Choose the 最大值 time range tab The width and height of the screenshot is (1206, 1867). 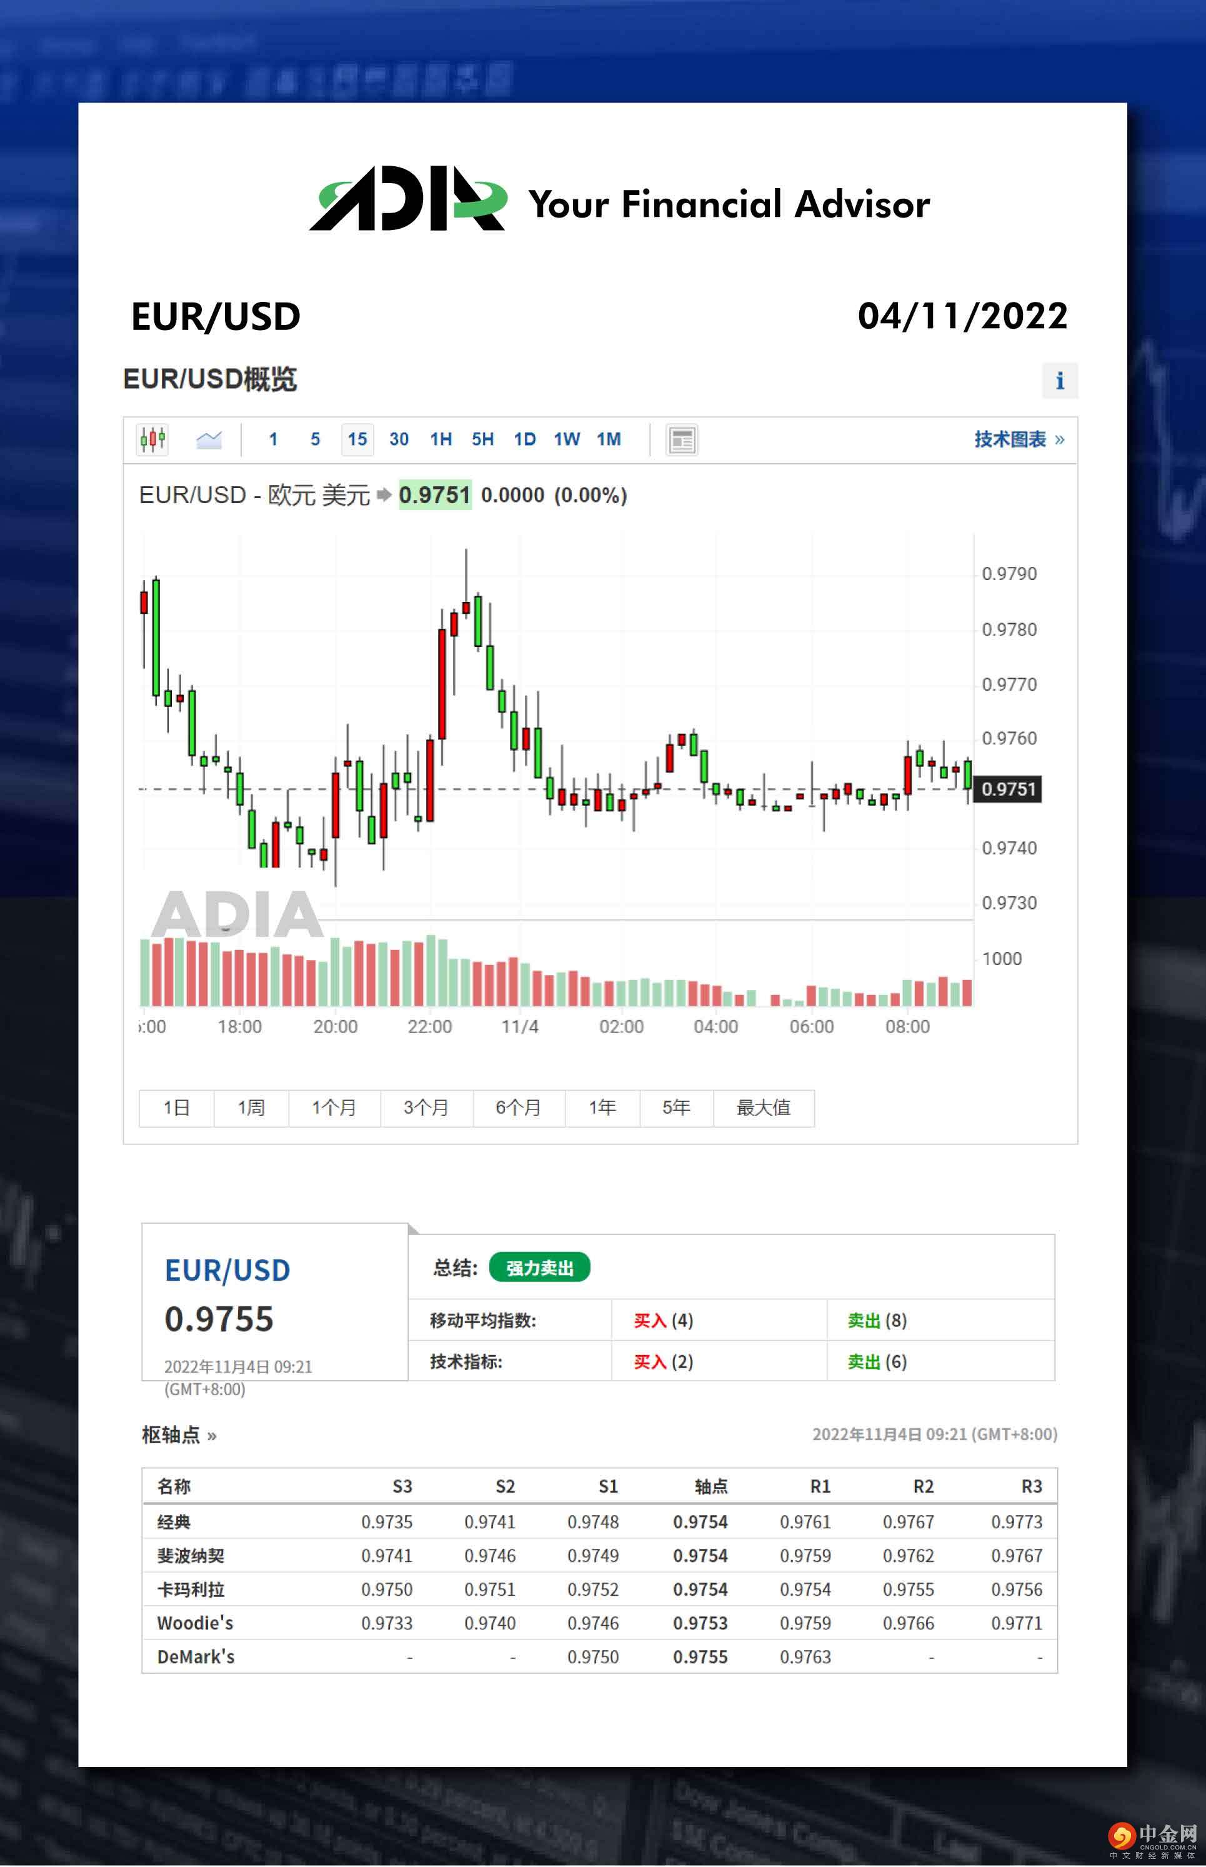click(x=763, y=1108)
